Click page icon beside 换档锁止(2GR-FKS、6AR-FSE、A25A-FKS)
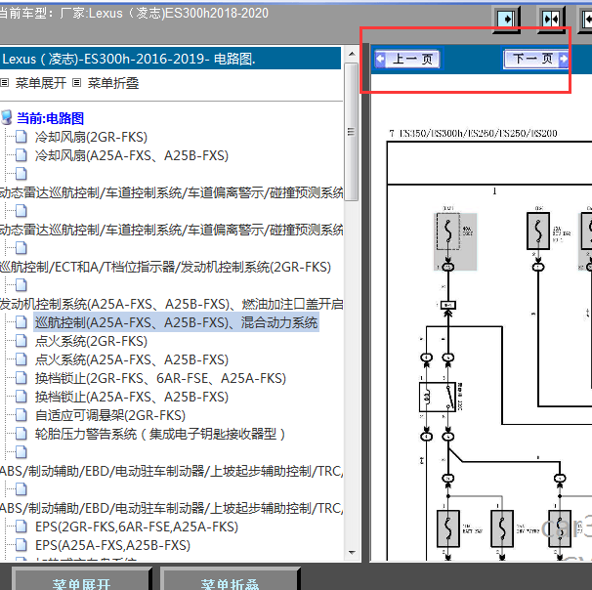 click(x=21, y=378)
